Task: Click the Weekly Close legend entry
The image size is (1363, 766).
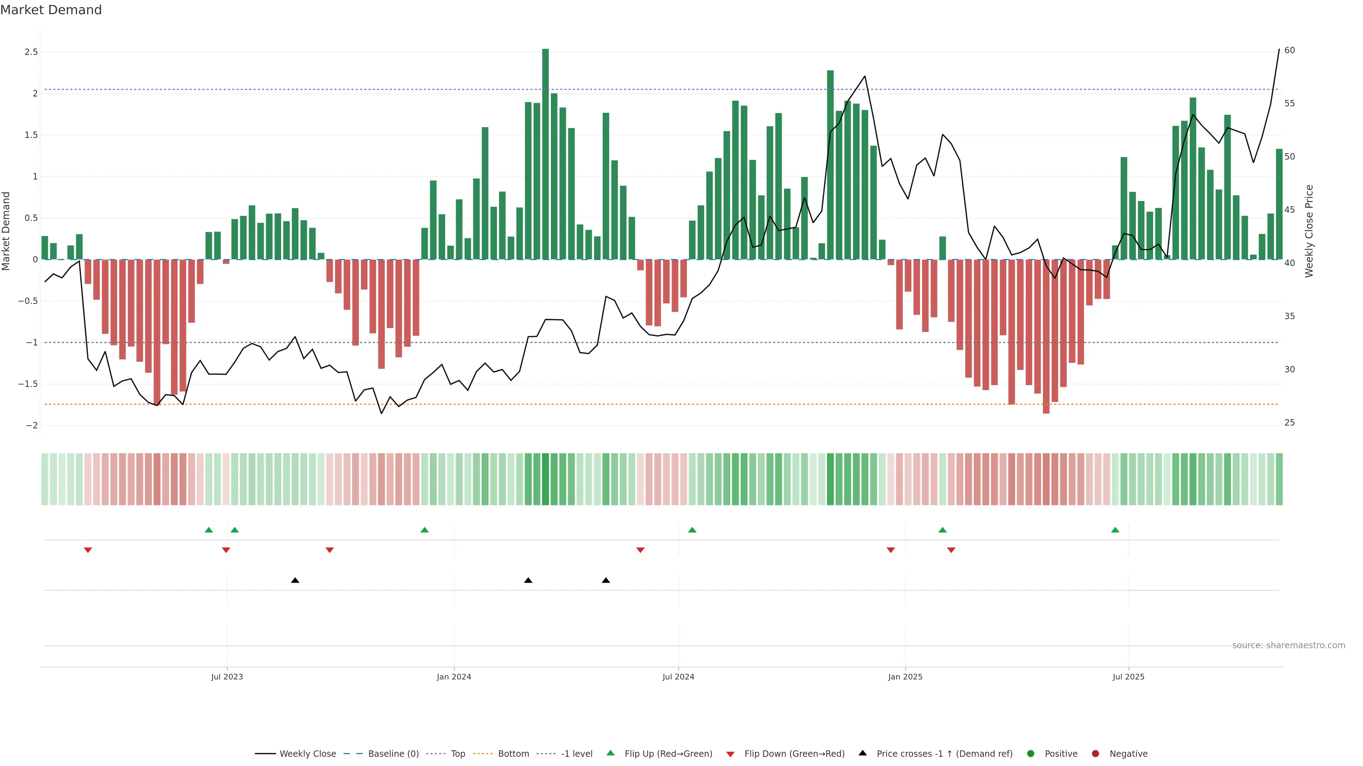Action: [307, 754]
